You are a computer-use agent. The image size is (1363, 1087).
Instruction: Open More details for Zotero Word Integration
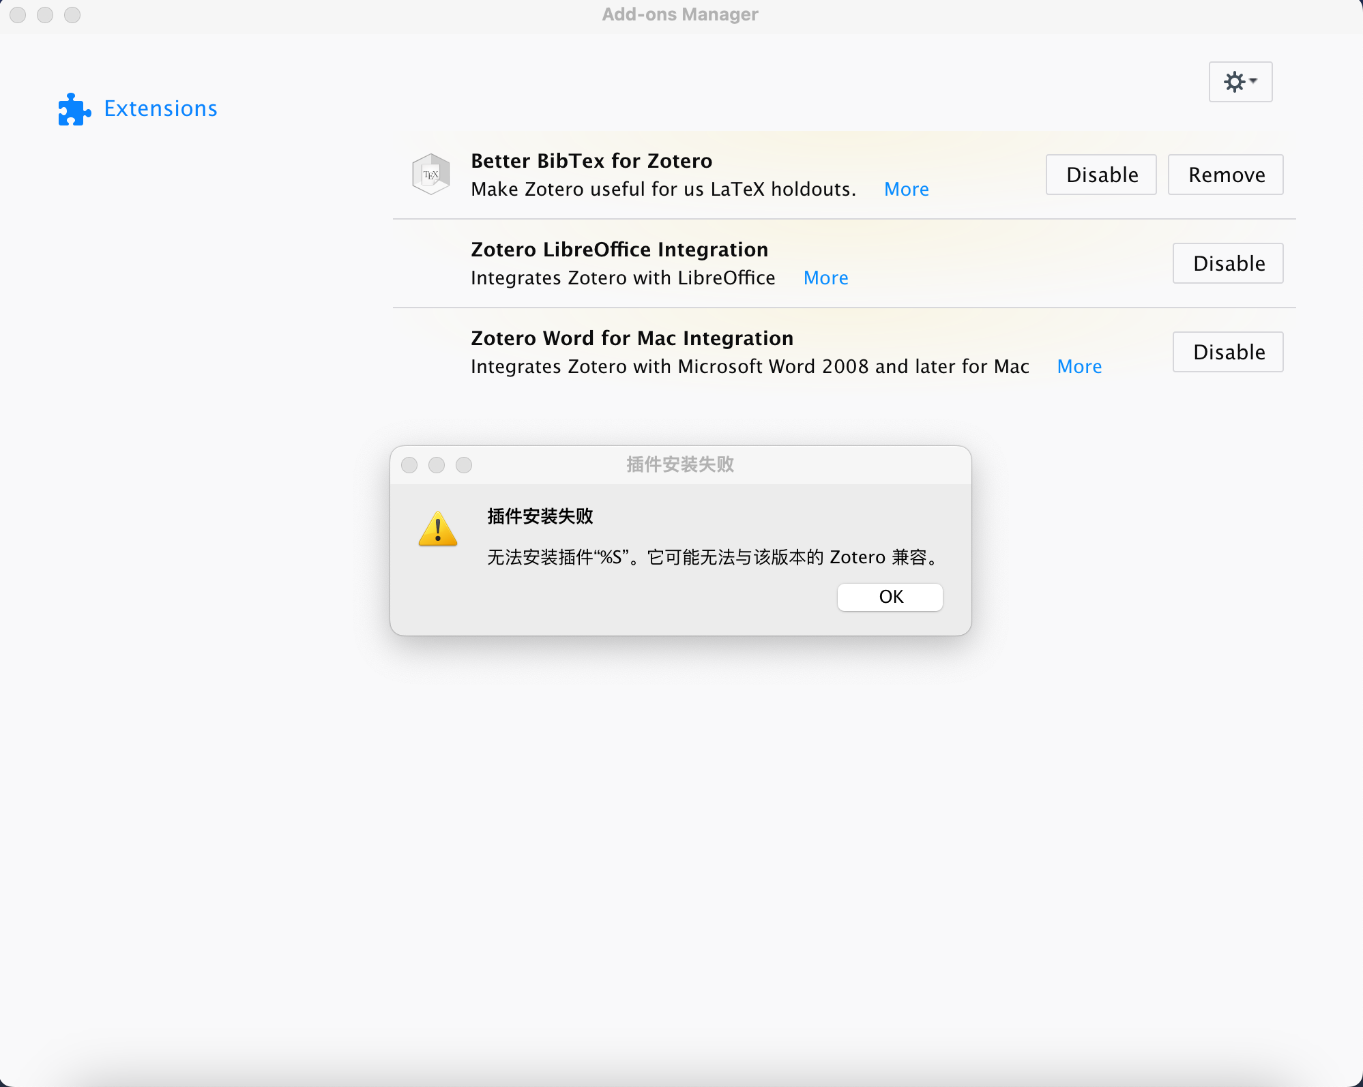click(x=1079, y=366)
